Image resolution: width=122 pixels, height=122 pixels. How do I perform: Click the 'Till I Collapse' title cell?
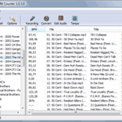pyautogui.click(x=98, y=35)
